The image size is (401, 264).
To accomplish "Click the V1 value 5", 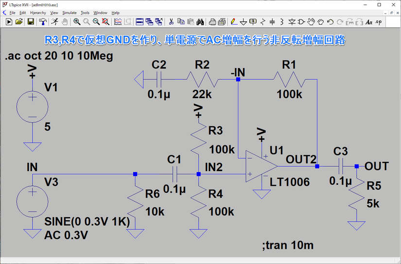I will point(47,127).
